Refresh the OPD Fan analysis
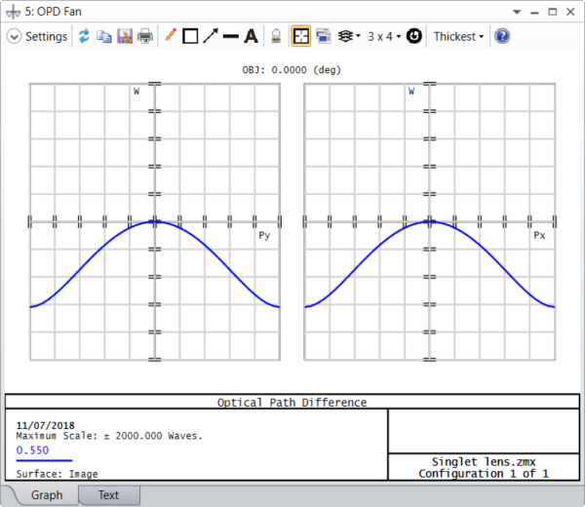Viewport: 585px width, 507px height. [x=84, y=36]
